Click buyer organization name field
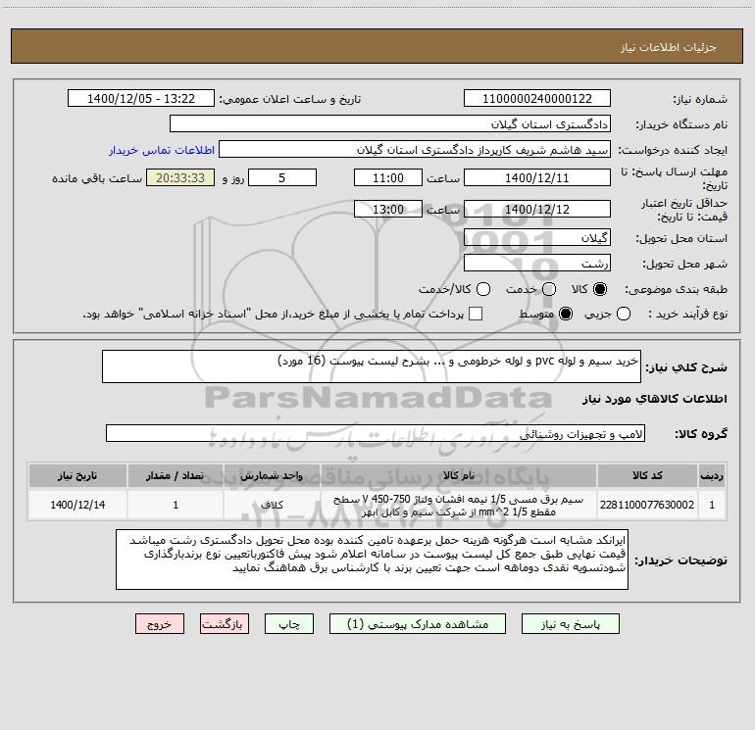 (x=390, y=124)
